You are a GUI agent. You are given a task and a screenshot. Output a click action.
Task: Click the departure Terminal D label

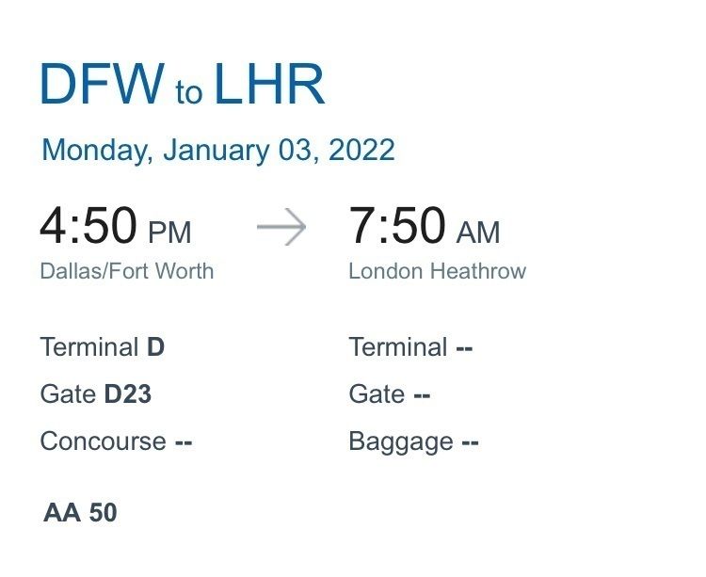coord(102,347)
